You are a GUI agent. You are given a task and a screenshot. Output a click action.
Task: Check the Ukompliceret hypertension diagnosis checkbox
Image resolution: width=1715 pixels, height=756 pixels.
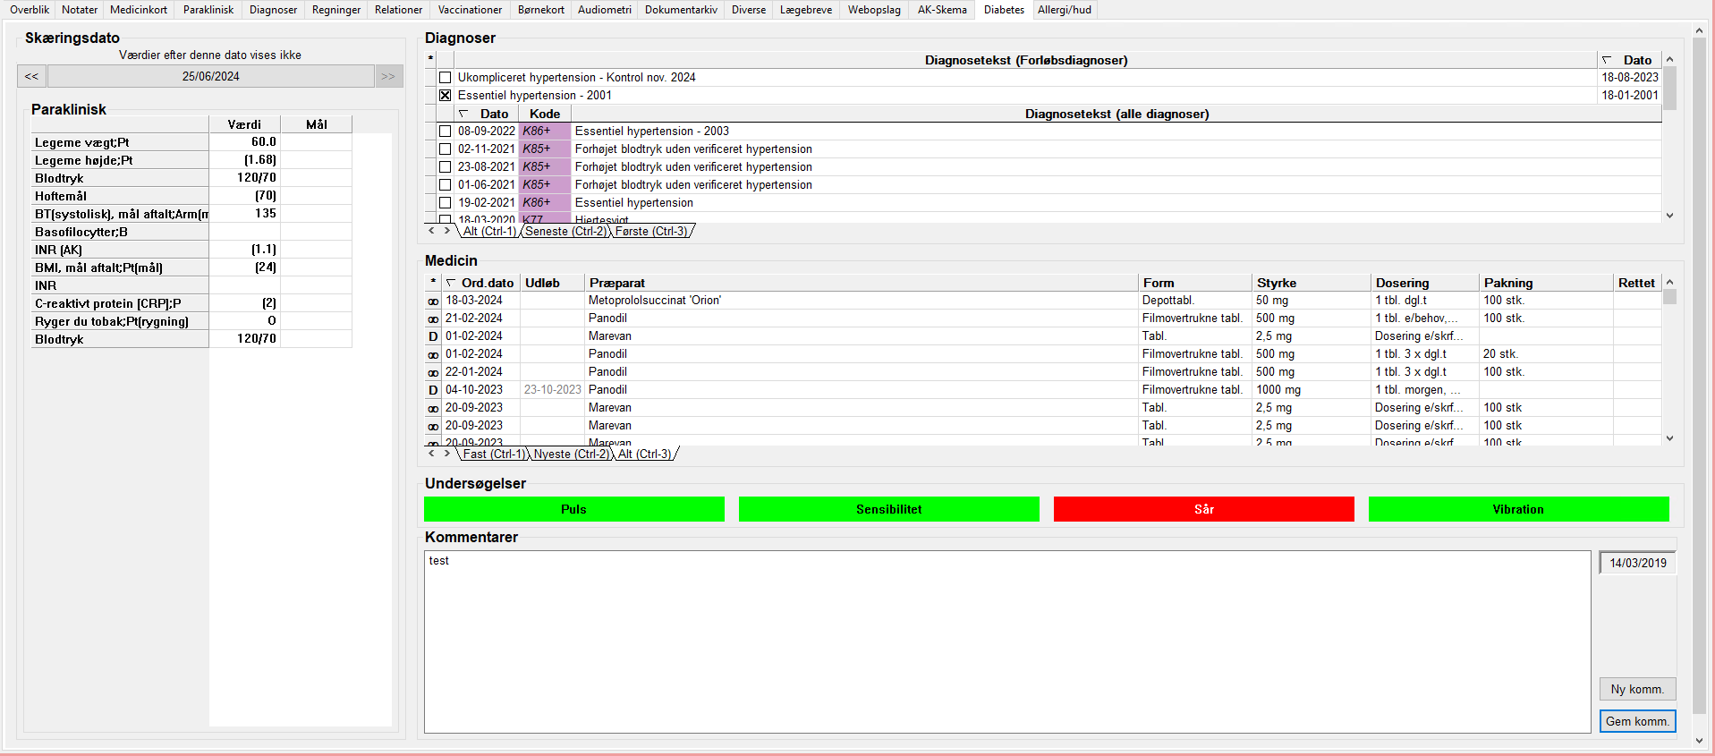pos(445,78)
